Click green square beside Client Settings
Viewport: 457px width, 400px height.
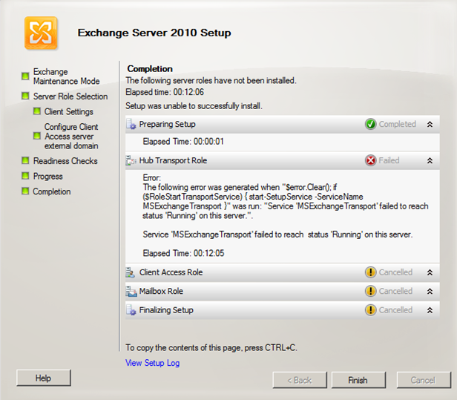point(37,111)
